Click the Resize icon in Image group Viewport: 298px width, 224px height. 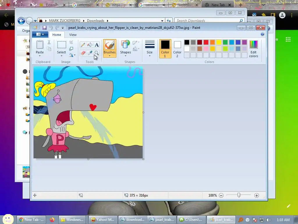coord(71,49)
